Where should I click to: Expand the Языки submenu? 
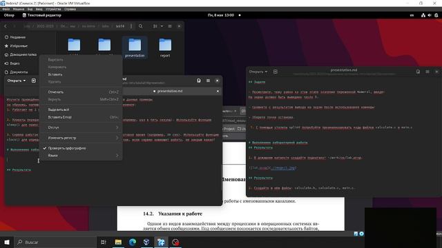(x=81, y=156)
